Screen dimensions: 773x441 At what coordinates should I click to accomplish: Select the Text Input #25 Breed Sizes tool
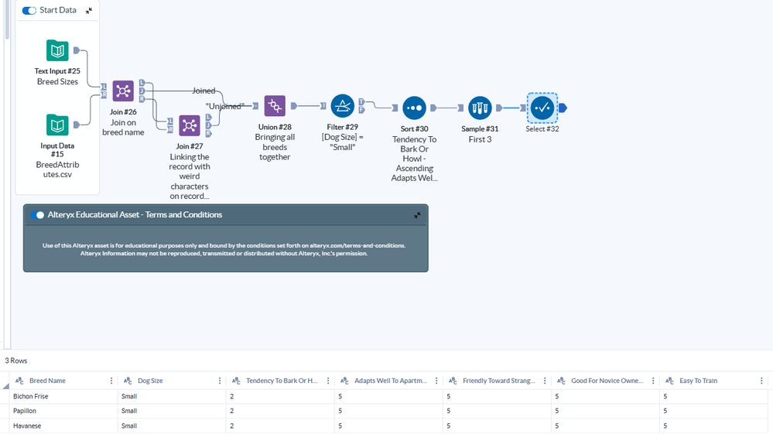57,50
